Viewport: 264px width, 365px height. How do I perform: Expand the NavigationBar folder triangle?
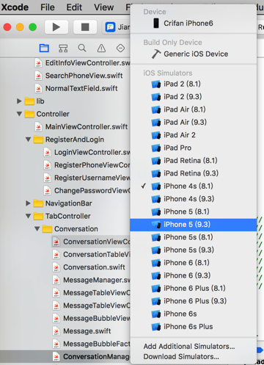coord(28,203)
